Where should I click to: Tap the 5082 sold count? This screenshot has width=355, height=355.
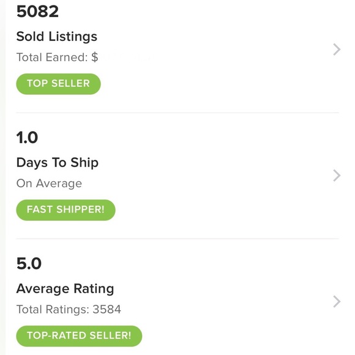37,11
